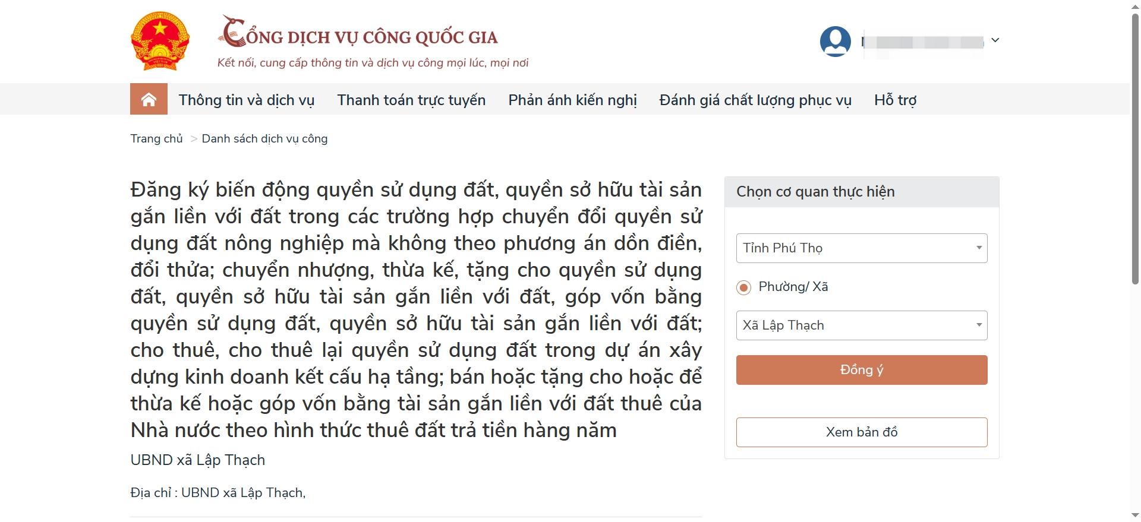The height and width of the screenshot is (522, 1141).
Task: Click the Đồng ý button
Action: point(861,369)
